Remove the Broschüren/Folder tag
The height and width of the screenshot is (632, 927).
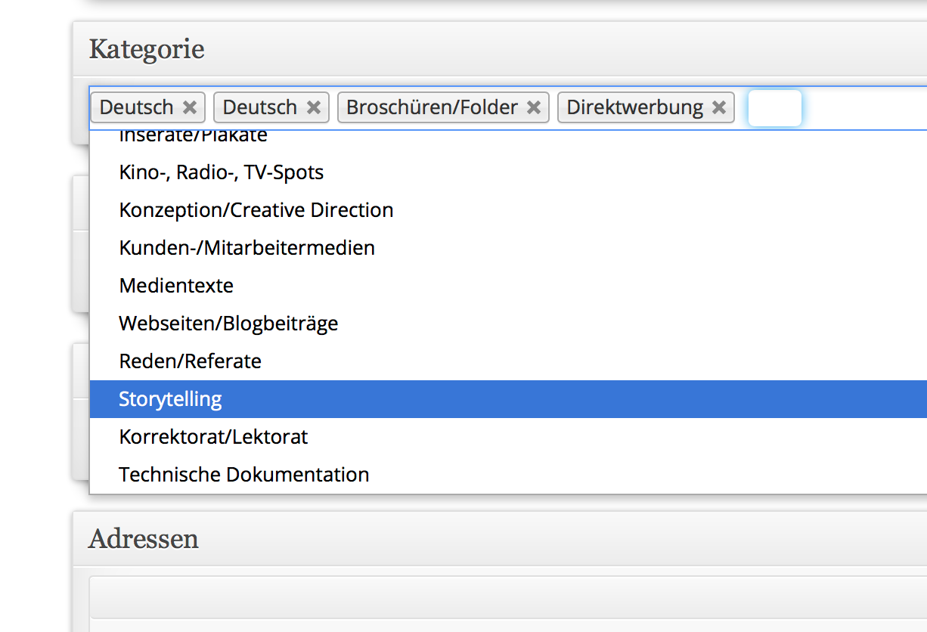pyautogui.click(x=533, y=108)
